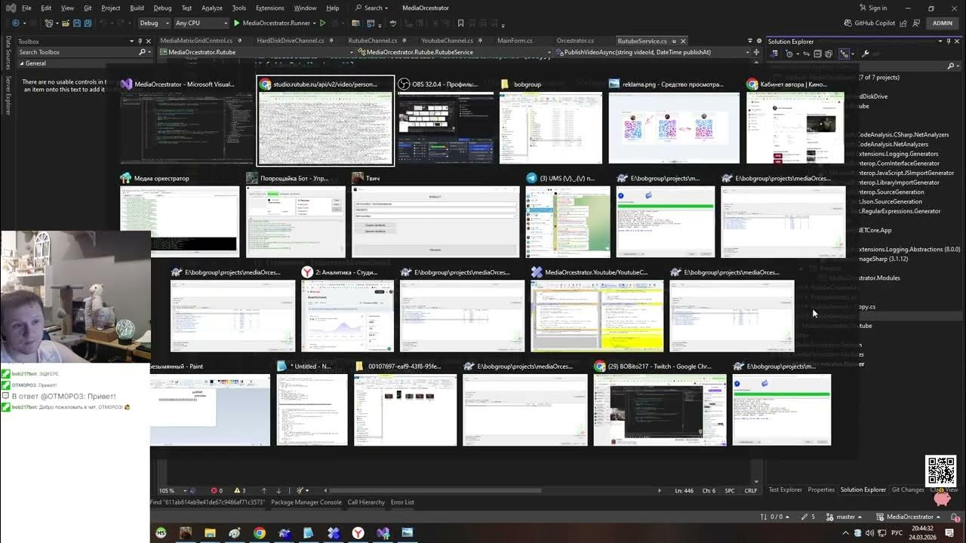Open the Build menu
966x543 pixels.
point(137,8)
